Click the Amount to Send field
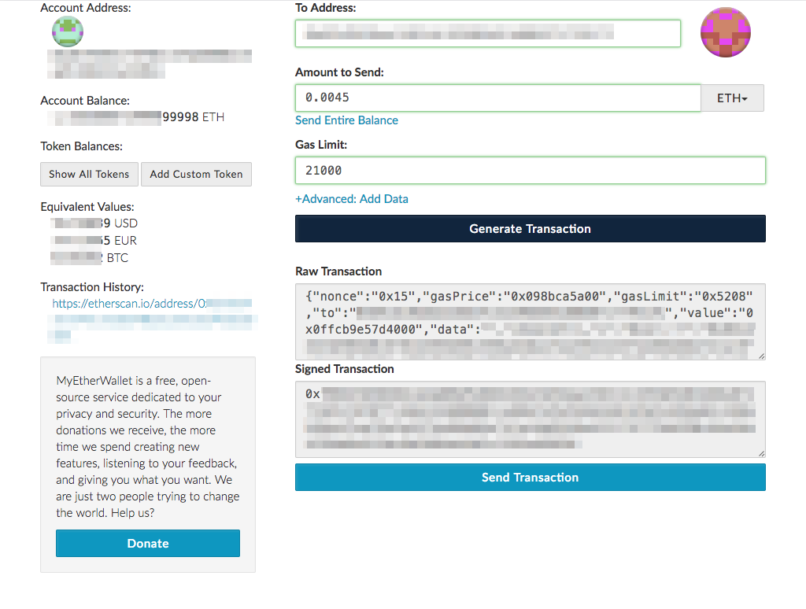806x609 pixels. 497,98
